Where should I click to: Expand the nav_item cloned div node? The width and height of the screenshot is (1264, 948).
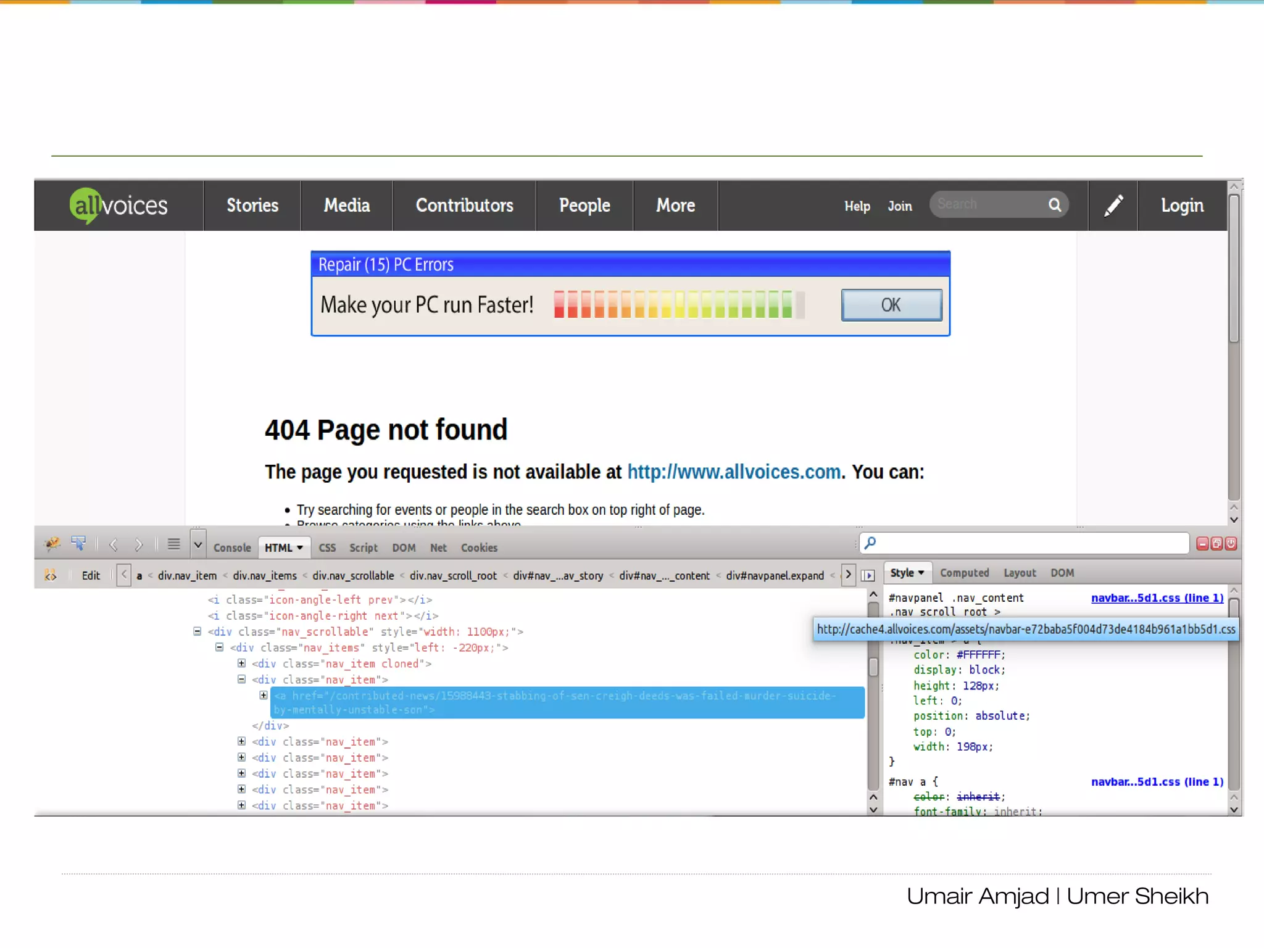pos(241,663)
